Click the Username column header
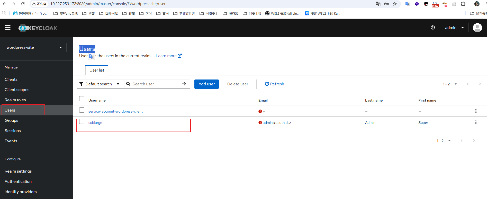This screenshot has height=199, width=487. pyautogui.click(x=97, y=100)
